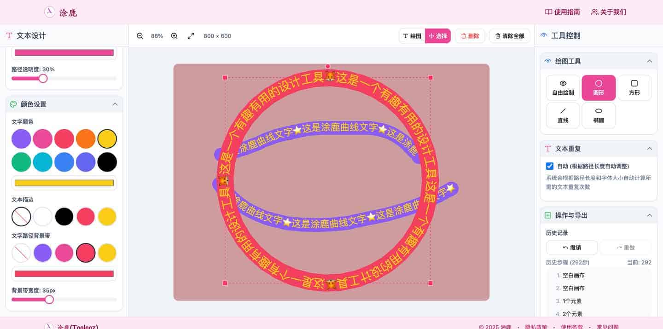Switch to 绘制 drawing mode
The height and width of the screenshot is (329, 663).
pos(412,36)
